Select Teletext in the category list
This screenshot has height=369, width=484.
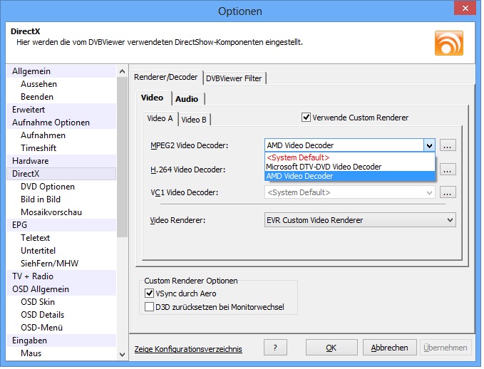point(62,239)
